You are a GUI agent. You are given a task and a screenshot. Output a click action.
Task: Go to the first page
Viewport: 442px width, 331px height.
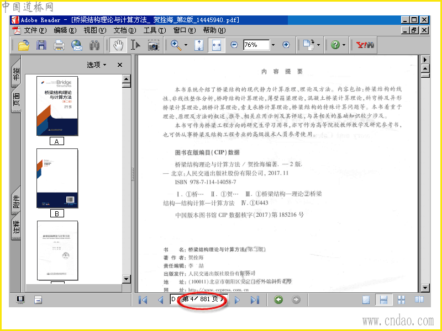point(143,300)
